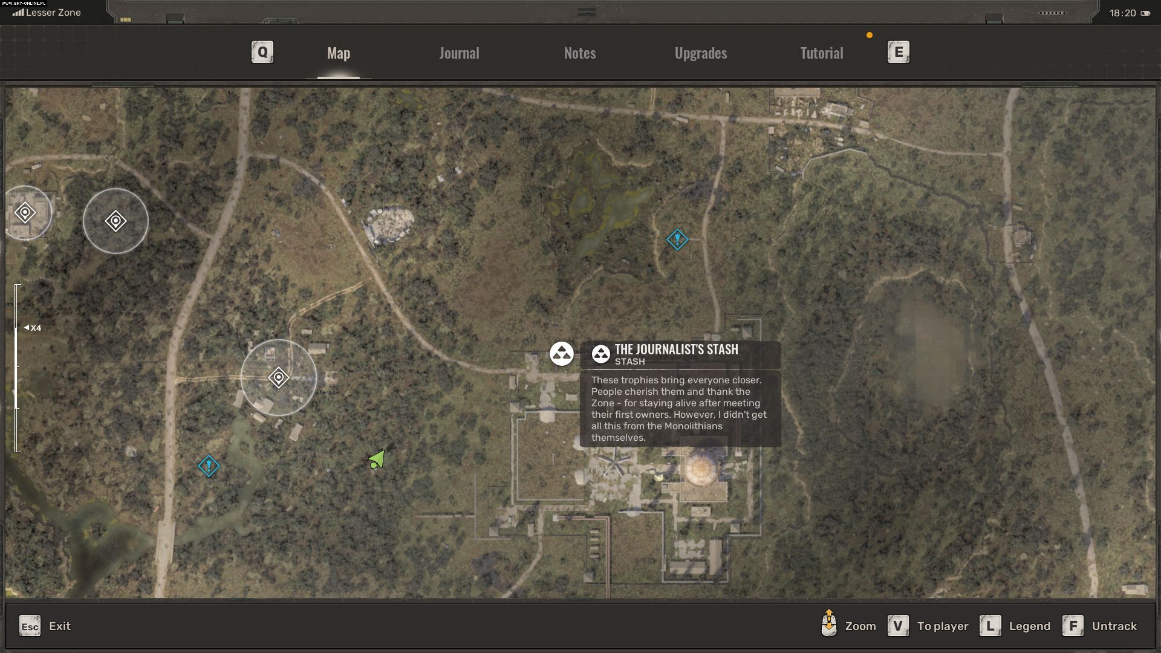Open the Tutorial tab
This screenshot has height=653, width=1161.
pos(821,53)
